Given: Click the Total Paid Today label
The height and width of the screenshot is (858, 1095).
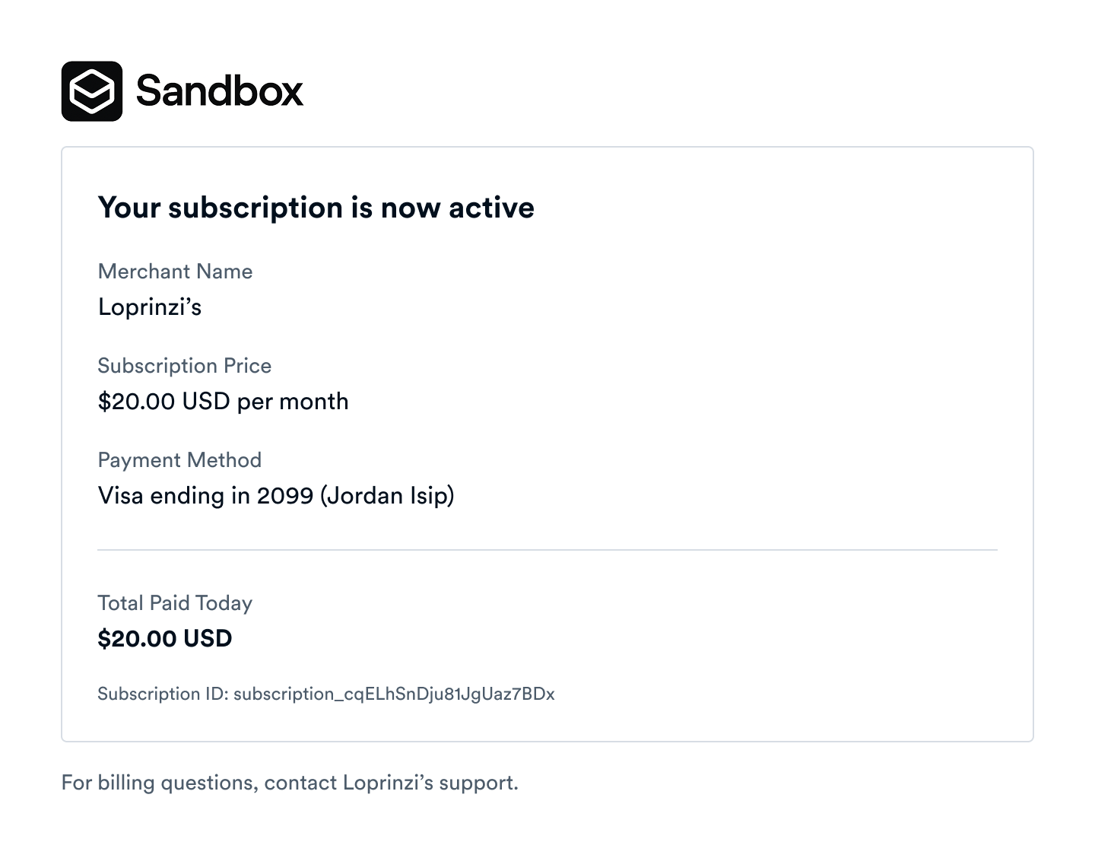Looking at the screenshot, I should click(x=175, y=603).
